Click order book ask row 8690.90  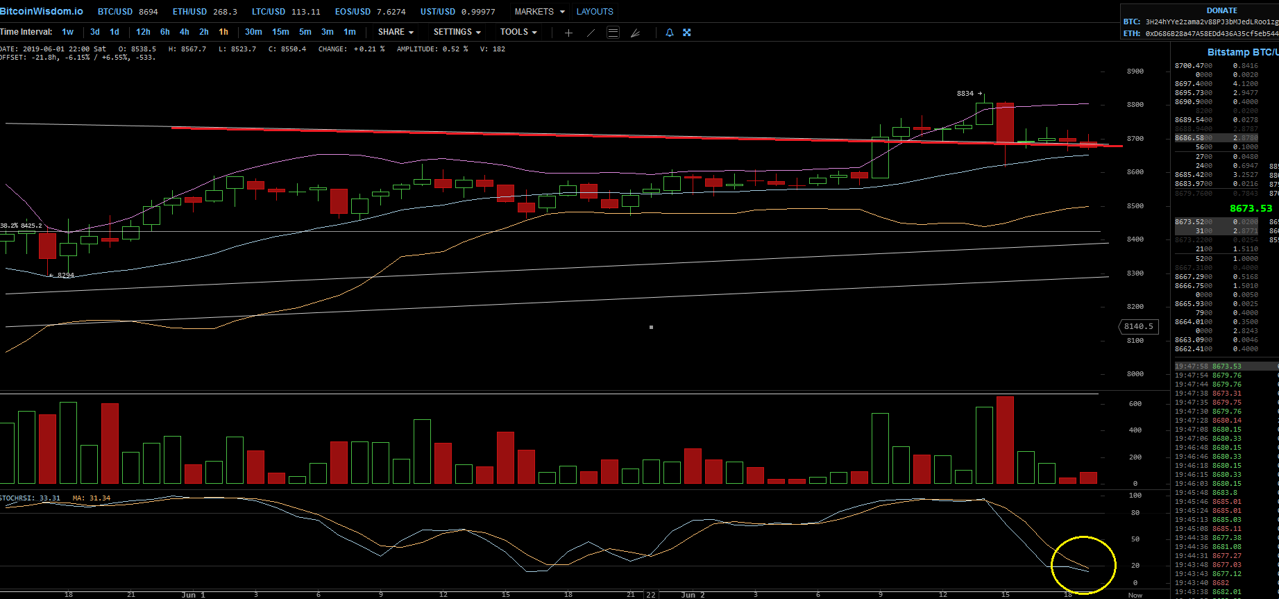coord(1217,102)
